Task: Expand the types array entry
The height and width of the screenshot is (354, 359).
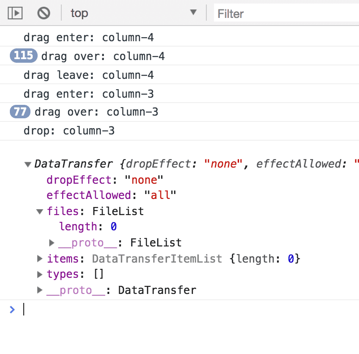Action: (x=40, y=274)
